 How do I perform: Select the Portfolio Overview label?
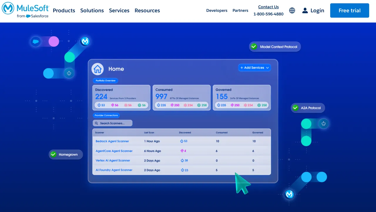click(106, 80)
